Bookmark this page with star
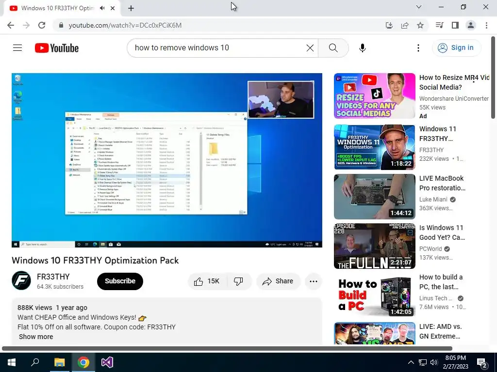Viewport: 497px width, 372px height. click(420, 25)
